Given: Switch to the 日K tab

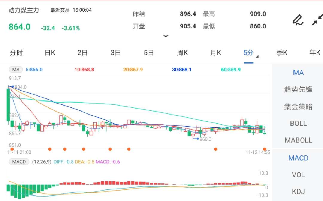Looking at the screenshot, I should pyautogui.click(x=49, y=52).
